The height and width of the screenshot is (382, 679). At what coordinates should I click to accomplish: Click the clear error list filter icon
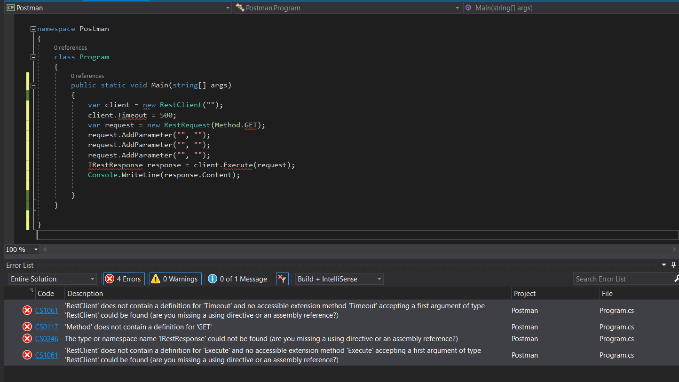[282, 279]
